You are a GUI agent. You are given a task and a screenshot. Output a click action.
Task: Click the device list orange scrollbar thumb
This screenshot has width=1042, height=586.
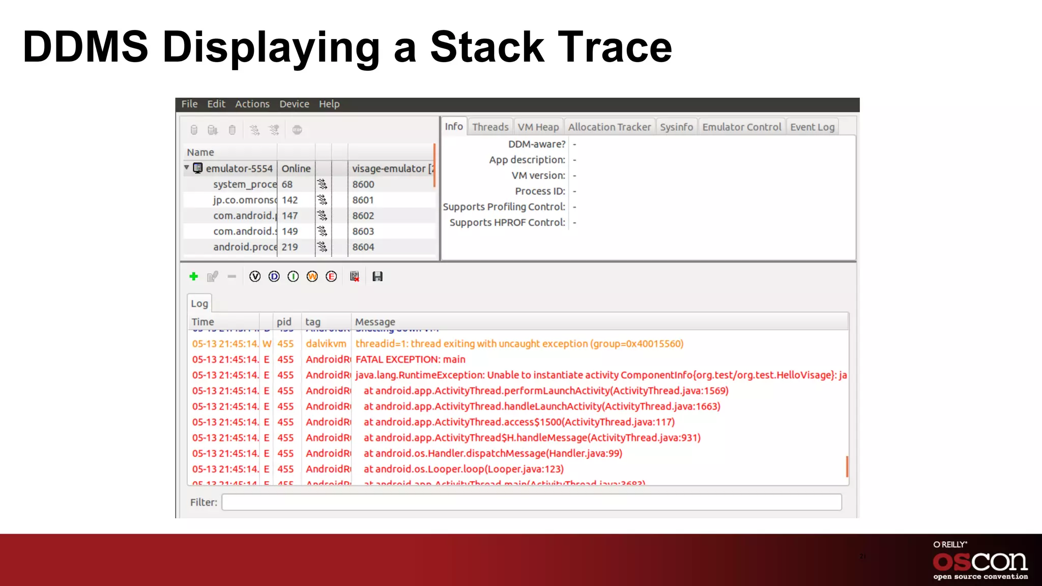tap(435, 165)
